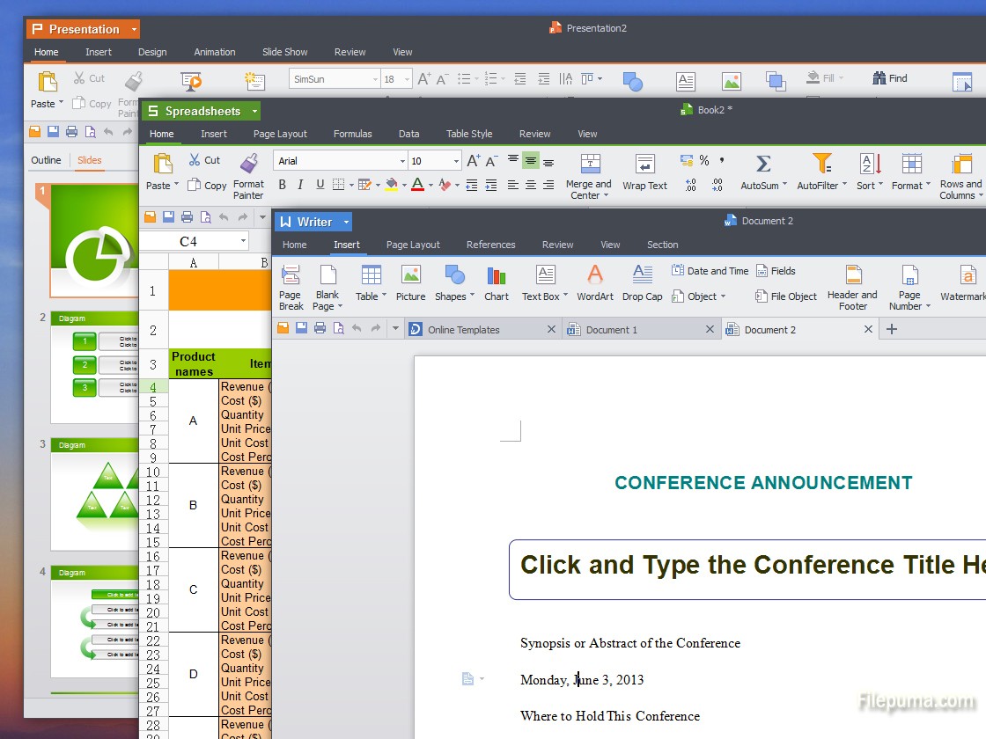Image resolution: width=986 pixels, height=739 pixels.
Task: Switch to the Document 1 tab
Action: (x=611, y=330)
